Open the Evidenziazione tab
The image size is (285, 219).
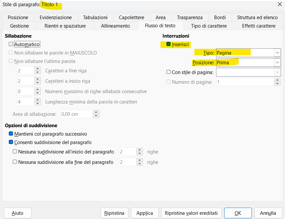pos(55,17)
